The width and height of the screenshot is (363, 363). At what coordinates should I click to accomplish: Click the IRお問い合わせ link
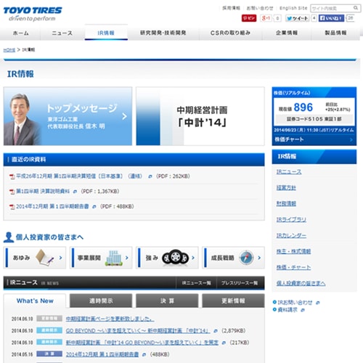click(x=295, y=303)
